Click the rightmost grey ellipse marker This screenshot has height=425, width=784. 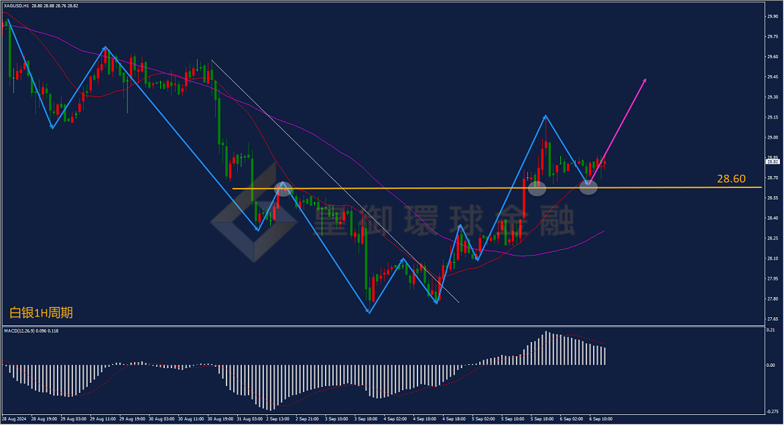588,188
